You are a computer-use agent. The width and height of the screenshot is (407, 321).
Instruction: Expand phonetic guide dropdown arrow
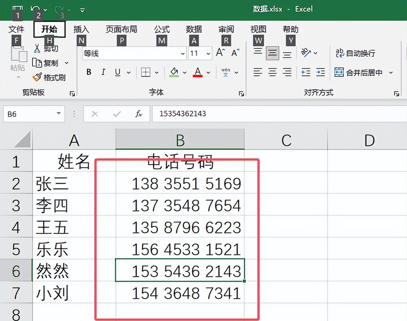(237, 73)
